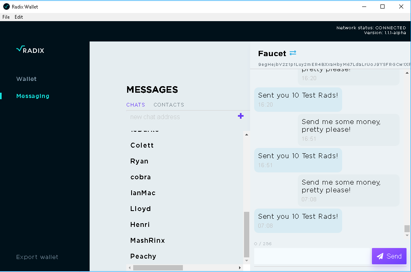411x272 pixels.
Task: Open chat with Lloyd
Action: pos(141,209)
